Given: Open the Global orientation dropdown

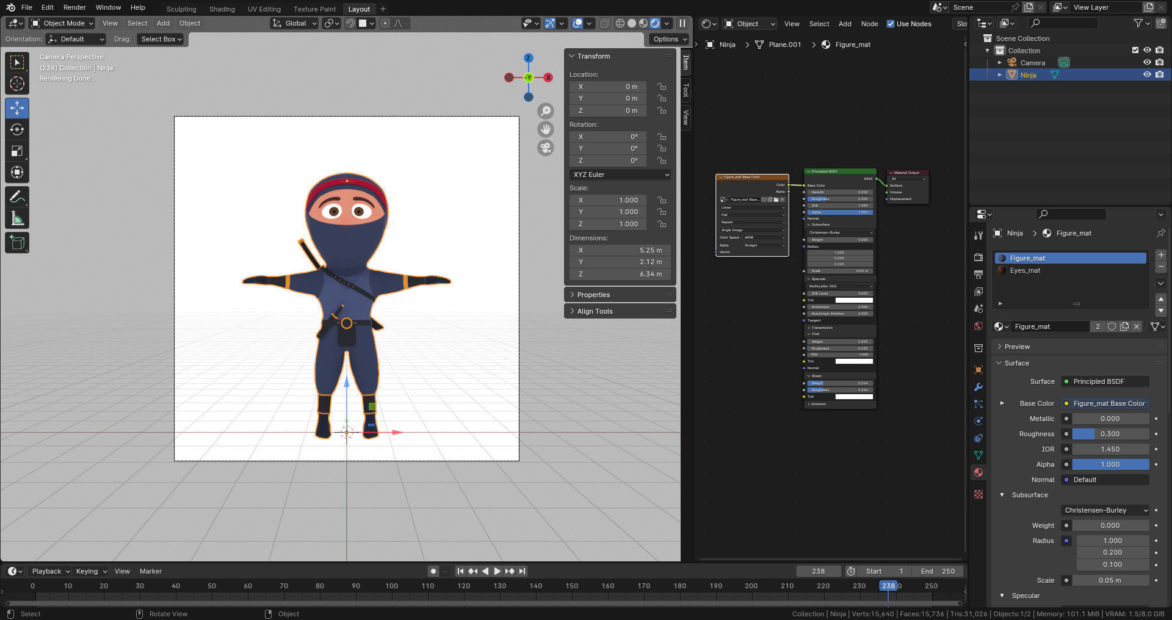Looking at the screenshot, I should click(x=294, y=23).
